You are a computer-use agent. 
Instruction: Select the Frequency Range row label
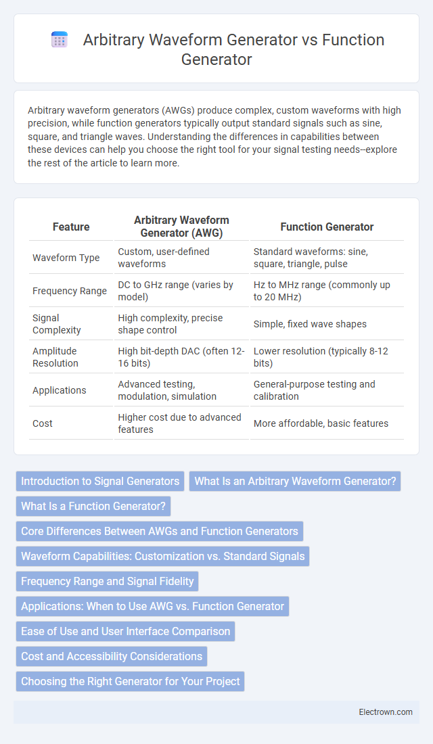(69, 291)
